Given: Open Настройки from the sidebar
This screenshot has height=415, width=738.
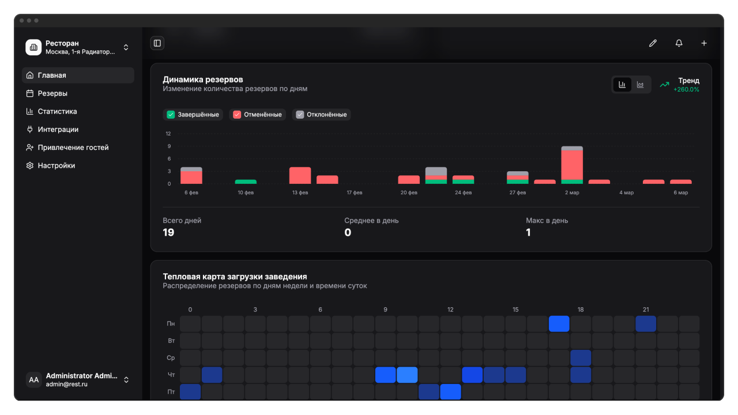Looking at the screenshot, I should 57,165.
